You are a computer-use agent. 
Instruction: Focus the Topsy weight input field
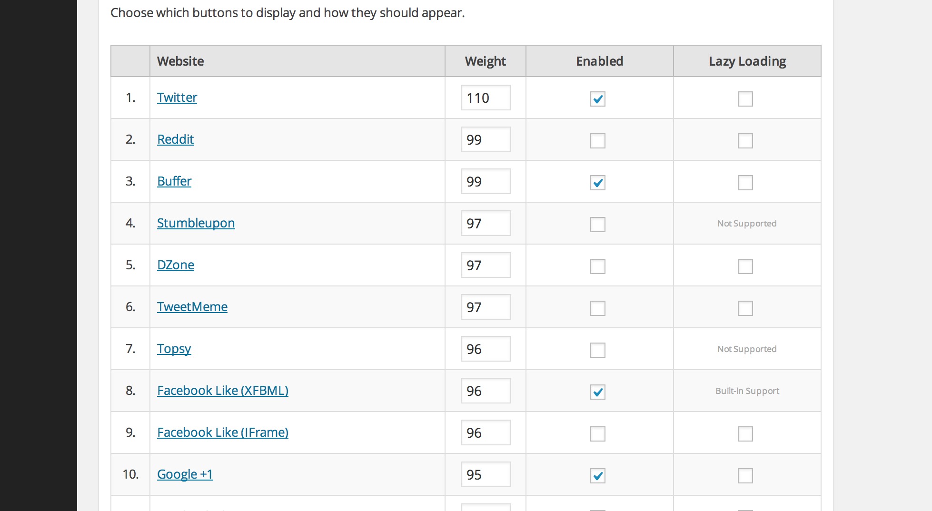486,349
